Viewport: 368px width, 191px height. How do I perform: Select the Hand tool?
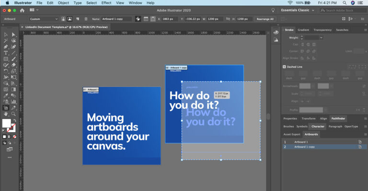(x=6, y=114)
